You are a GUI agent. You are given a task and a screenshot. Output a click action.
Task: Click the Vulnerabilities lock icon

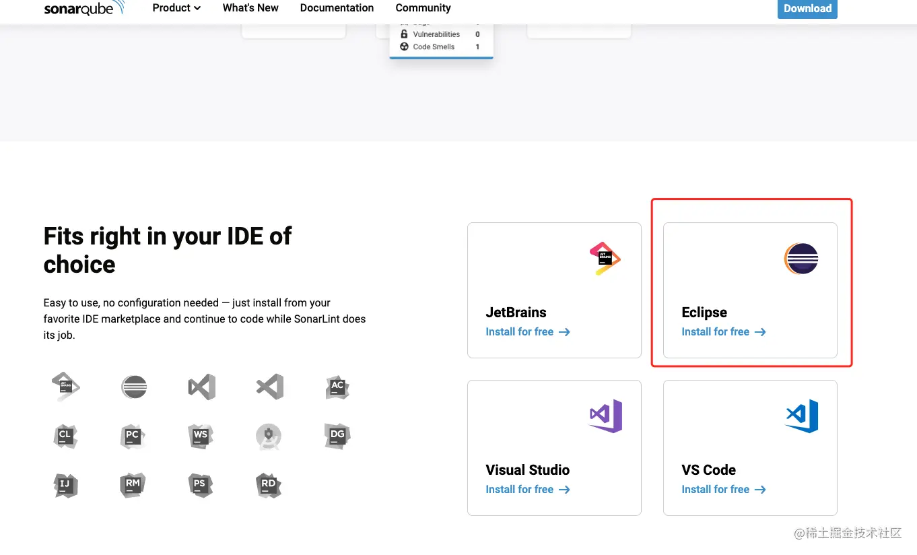tap(404, 34)
